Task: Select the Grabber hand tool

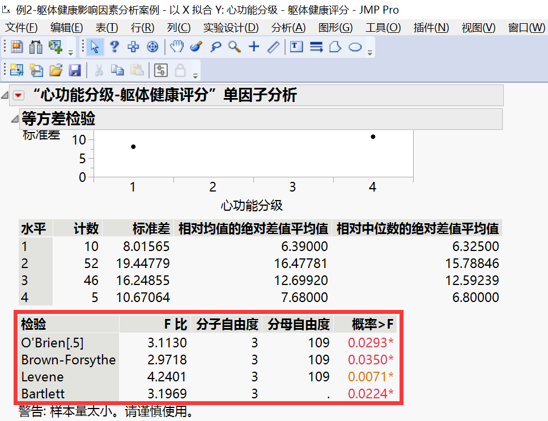Action: pos(176,48)
